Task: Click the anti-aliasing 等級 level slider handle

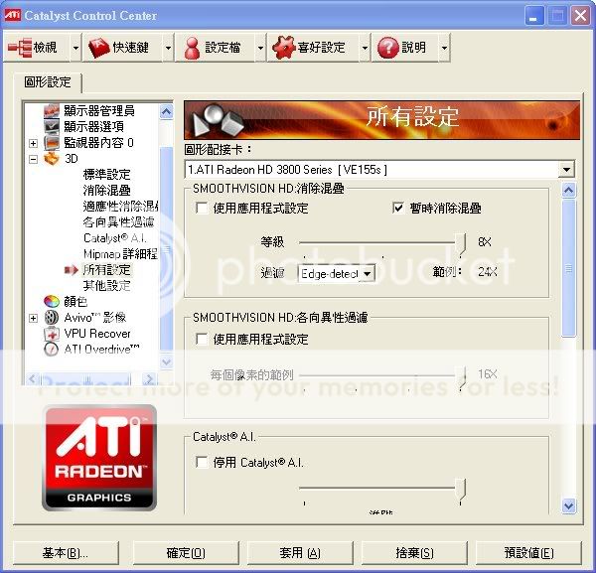Action: 461,241
